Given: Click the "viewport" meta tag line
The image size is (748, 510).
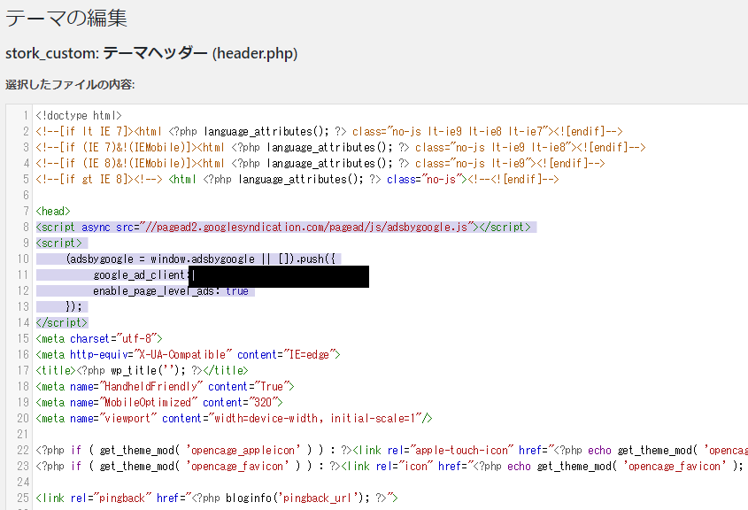Looking at the screenshot, I should click(x=235, y=419).
